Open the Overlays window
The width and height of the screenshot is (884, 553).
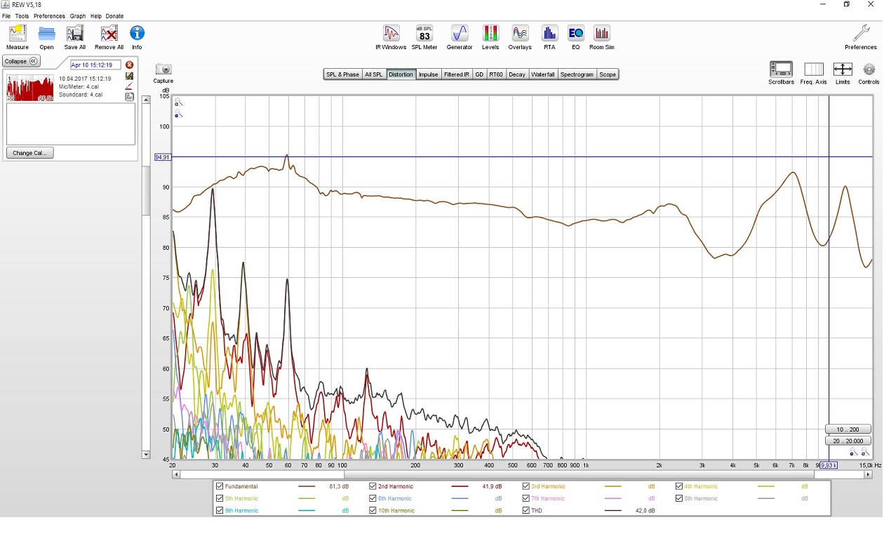tap(520, 34)
